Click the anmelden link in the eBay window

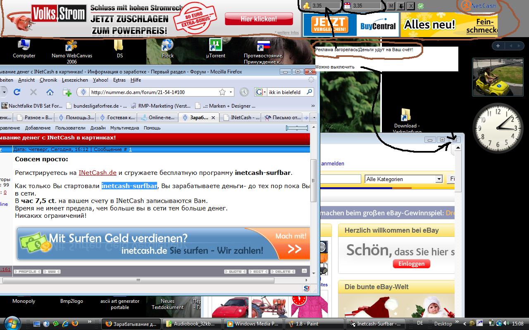pyautogui.click(x=333, y=164)
